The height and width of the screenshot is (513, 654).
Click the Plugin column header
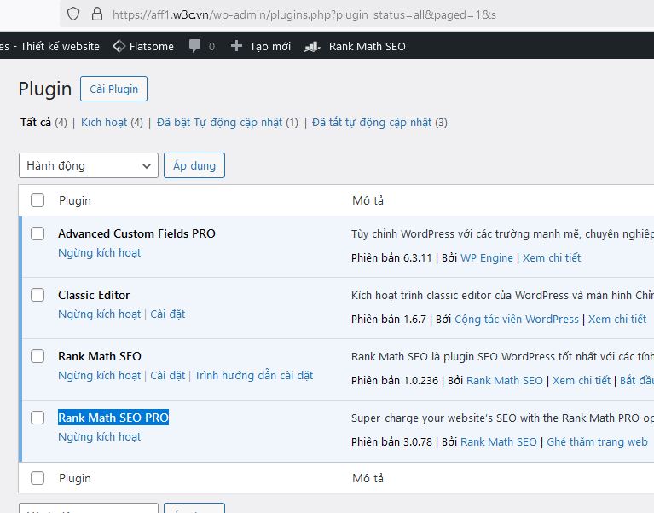point(75,200)
